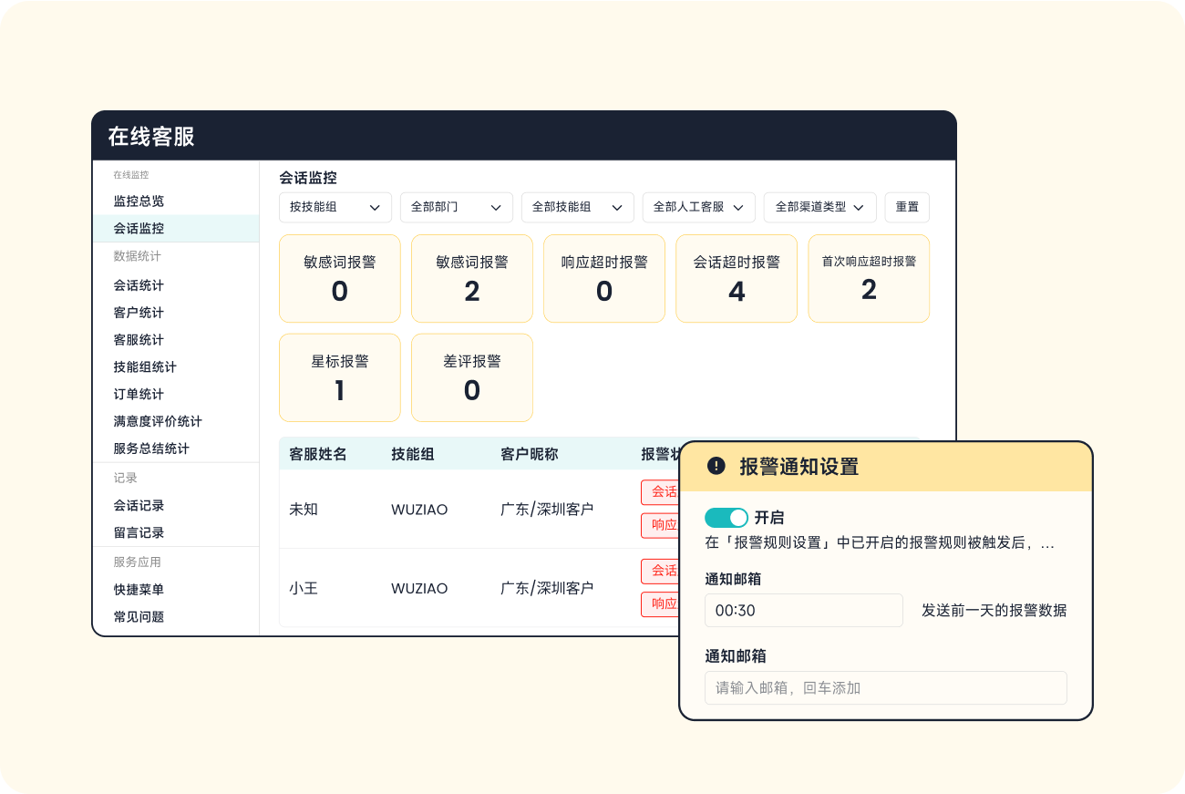
Task: Open the 全部技能组 filter dropdown
Action: pos(578,207)
